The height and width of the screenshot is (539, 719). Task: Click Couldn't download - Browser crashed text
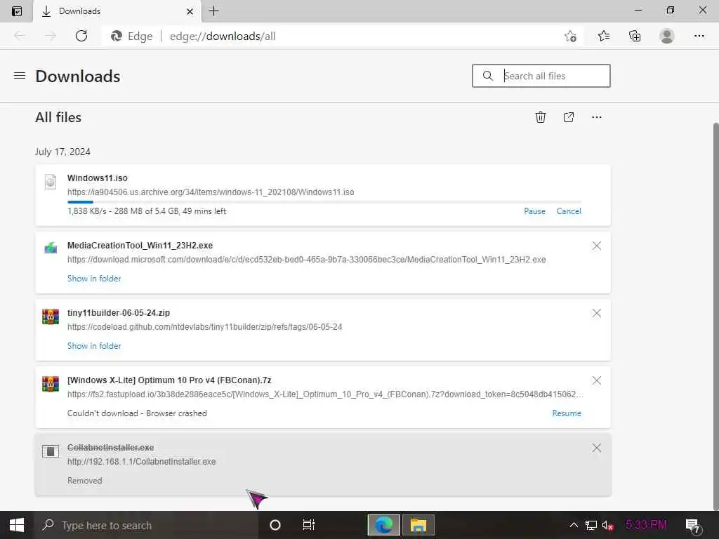(x=137, y=413)
